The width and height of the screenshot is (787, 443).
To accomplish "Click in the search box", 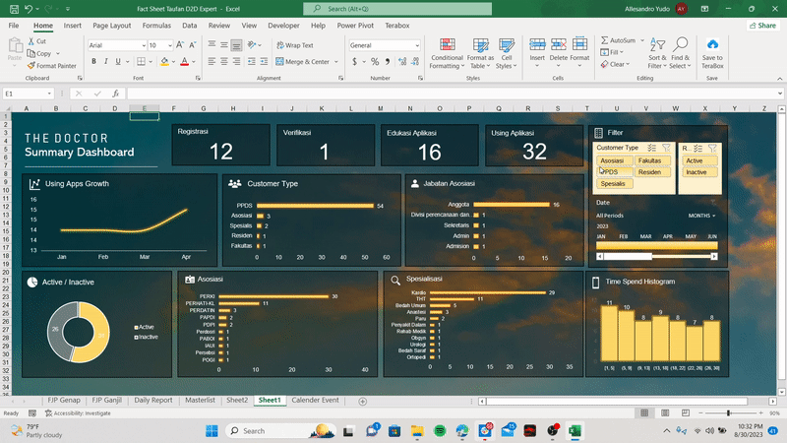I will (397, 9).
